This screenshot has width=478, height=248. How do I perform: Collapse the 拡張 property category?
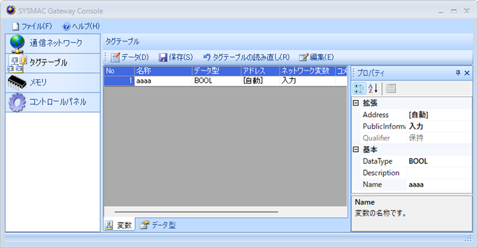[355, 103]
